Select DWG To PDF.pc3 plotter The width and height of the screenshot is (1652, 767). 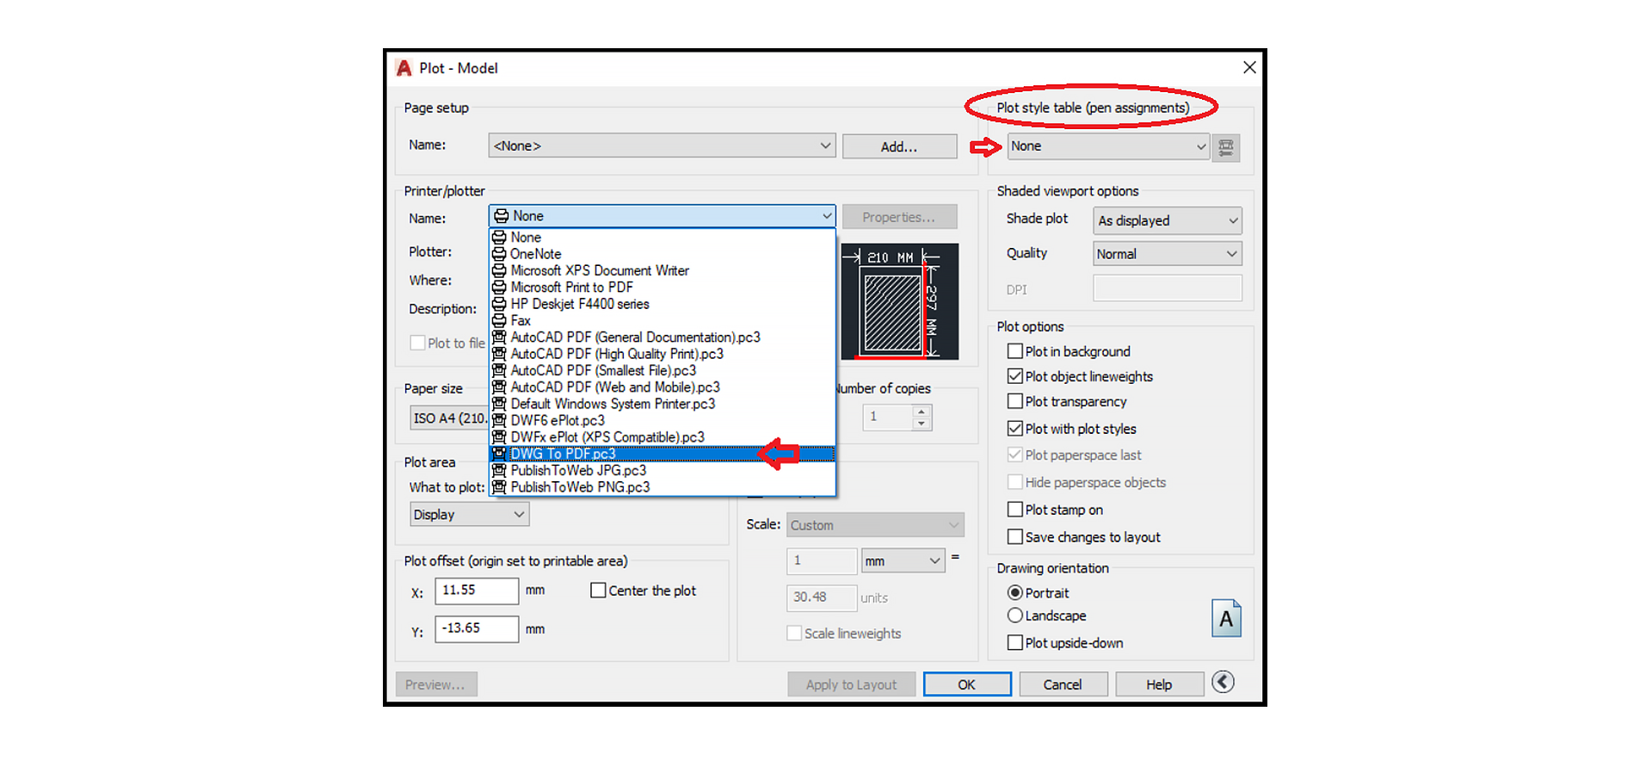point(663,454)
